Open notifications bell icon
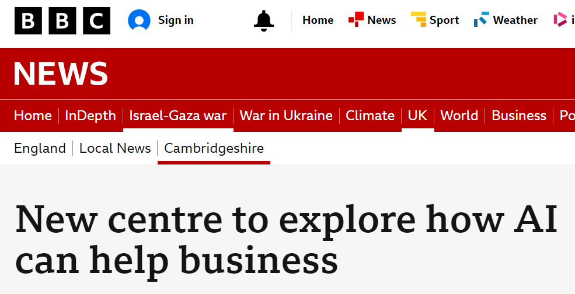 pos(264,20)
